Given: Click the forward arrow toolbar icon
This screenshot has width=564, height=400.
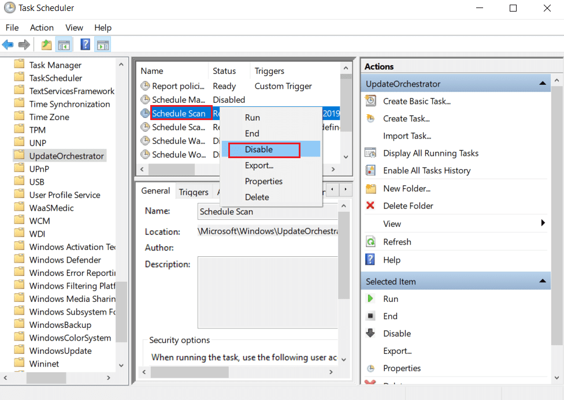Looking at the screenshot, I should click(24, 45).
